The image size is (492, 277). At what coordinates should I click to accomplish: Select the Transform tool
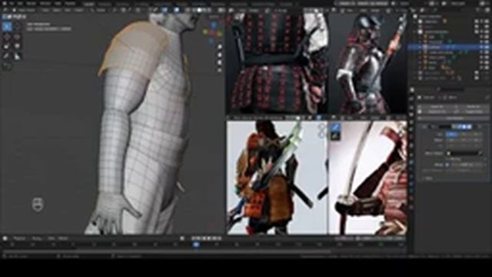18,46
